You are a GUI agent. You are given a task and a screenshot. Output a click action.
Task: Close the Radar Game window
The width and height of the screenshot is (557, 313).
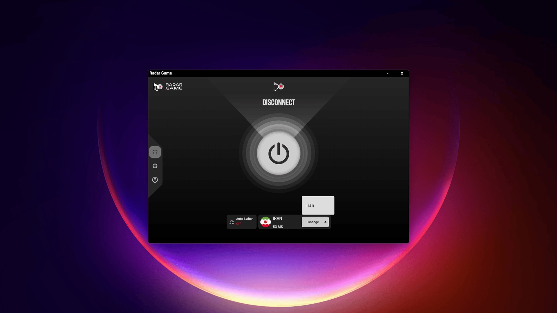point(402,73)
